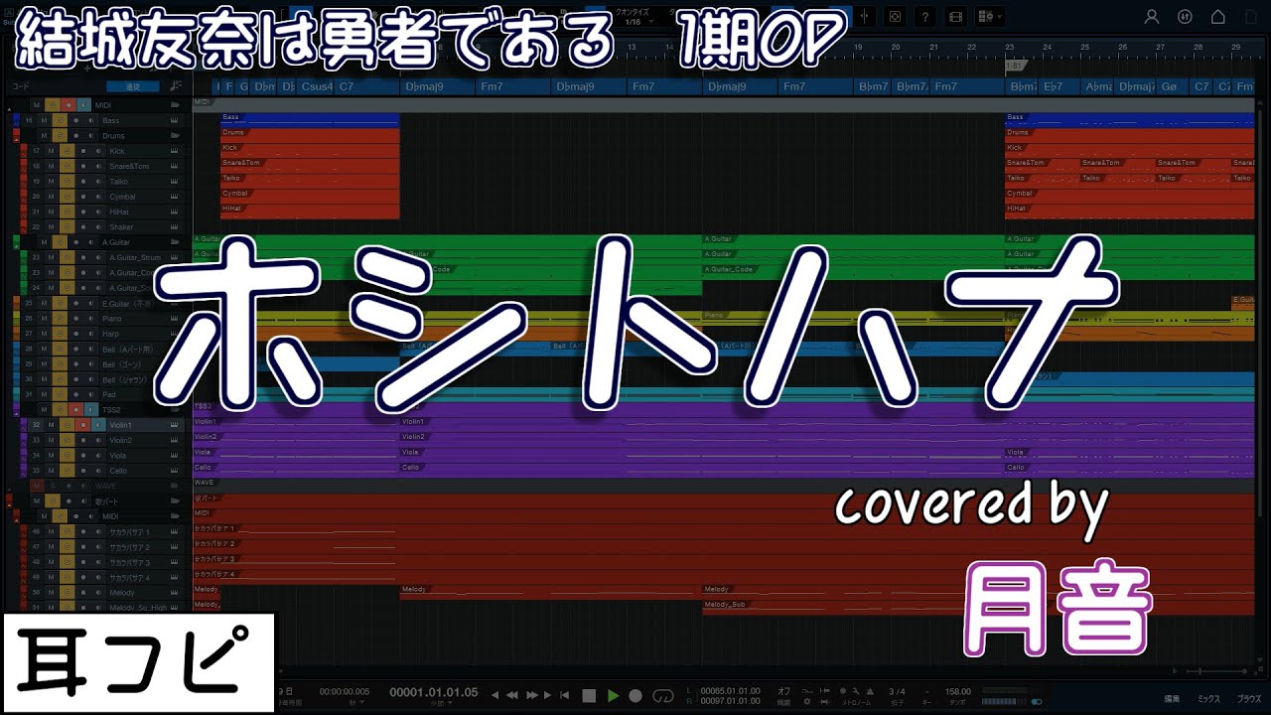1271x715 pixels.
Task: Click the tempo value 158.00 field
Action: point(957,691)
